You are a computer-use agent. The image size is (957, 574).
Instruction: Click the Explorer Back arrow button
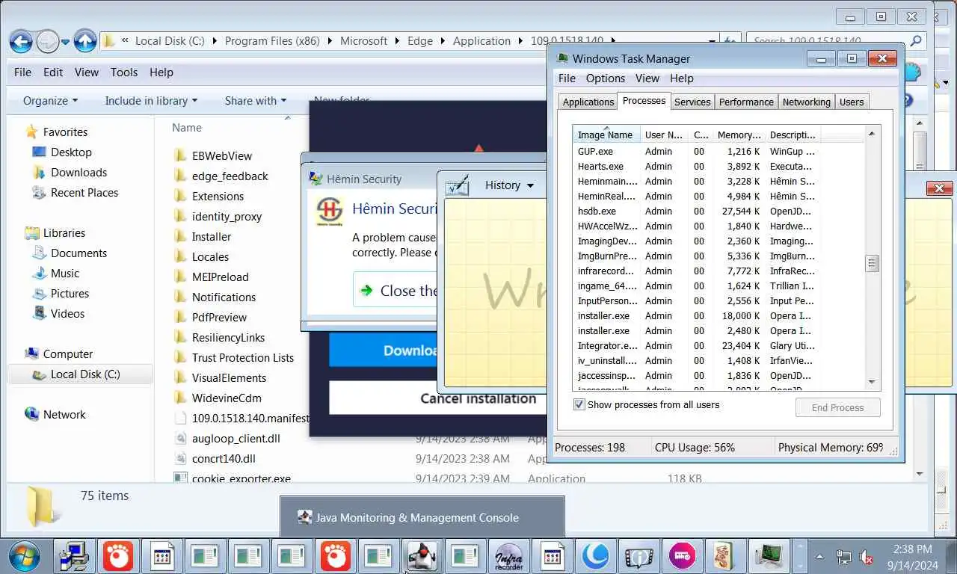tap(21, 41)
